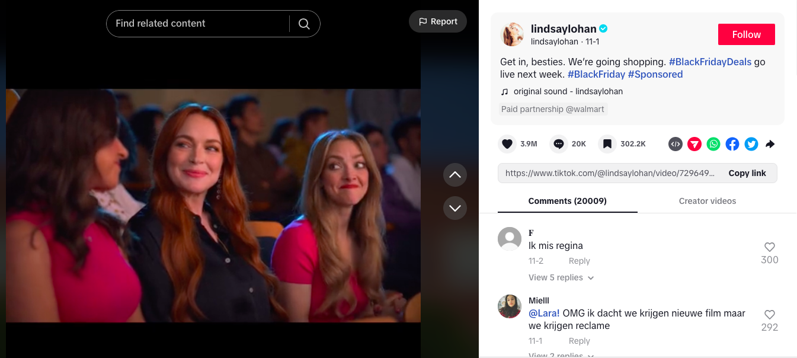This screenshot has width=797, height=358.
Task: Like Mielll's comment with heart
Action: [x=769, y=315]
